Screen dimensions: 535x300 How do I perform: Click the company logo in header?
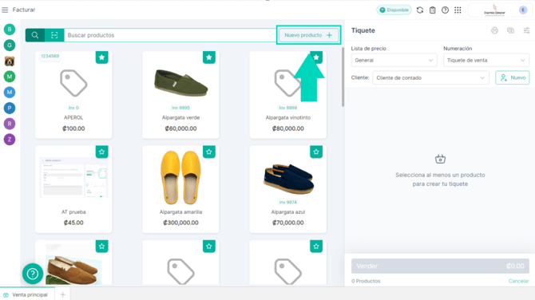494,10
